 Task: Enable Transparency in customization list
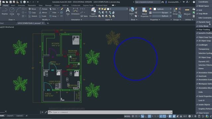click(x=204, y=49)
